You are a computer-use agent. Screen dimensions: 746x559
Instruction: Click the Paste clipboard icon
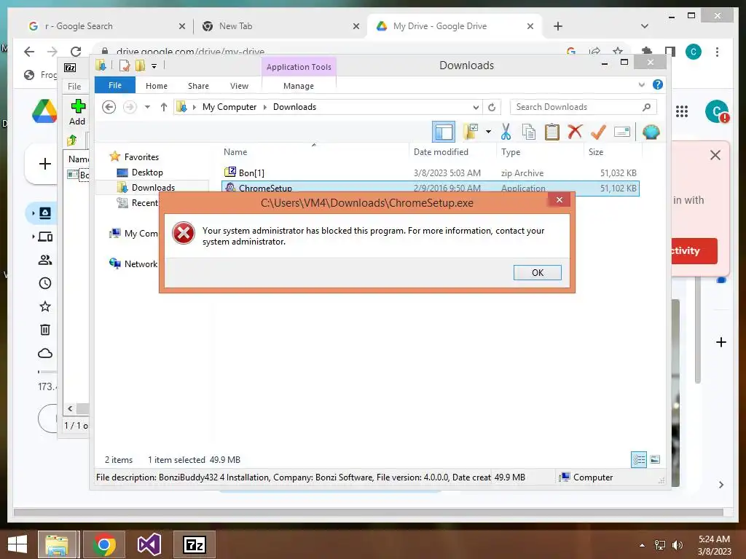(552, 132)
